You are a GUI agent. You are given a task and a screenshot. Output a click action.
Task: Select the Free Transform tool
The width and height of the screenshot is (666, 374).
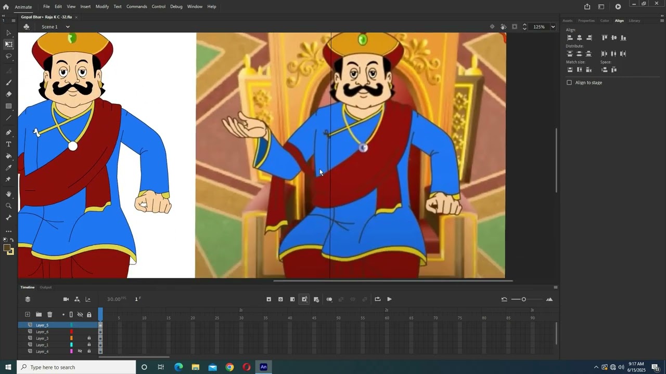(x=9, y=44)
